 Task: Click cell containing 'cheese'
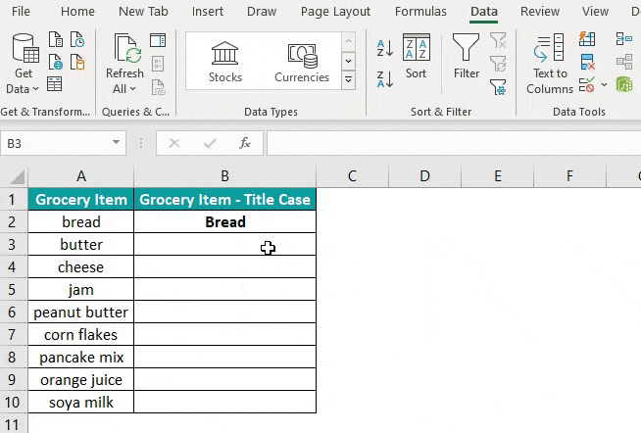(81, 267)
